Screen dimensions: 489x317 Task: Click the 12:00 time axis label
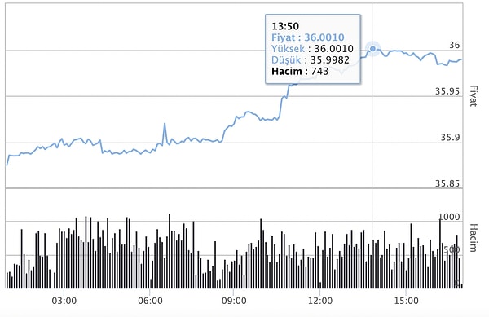[320, 301]
